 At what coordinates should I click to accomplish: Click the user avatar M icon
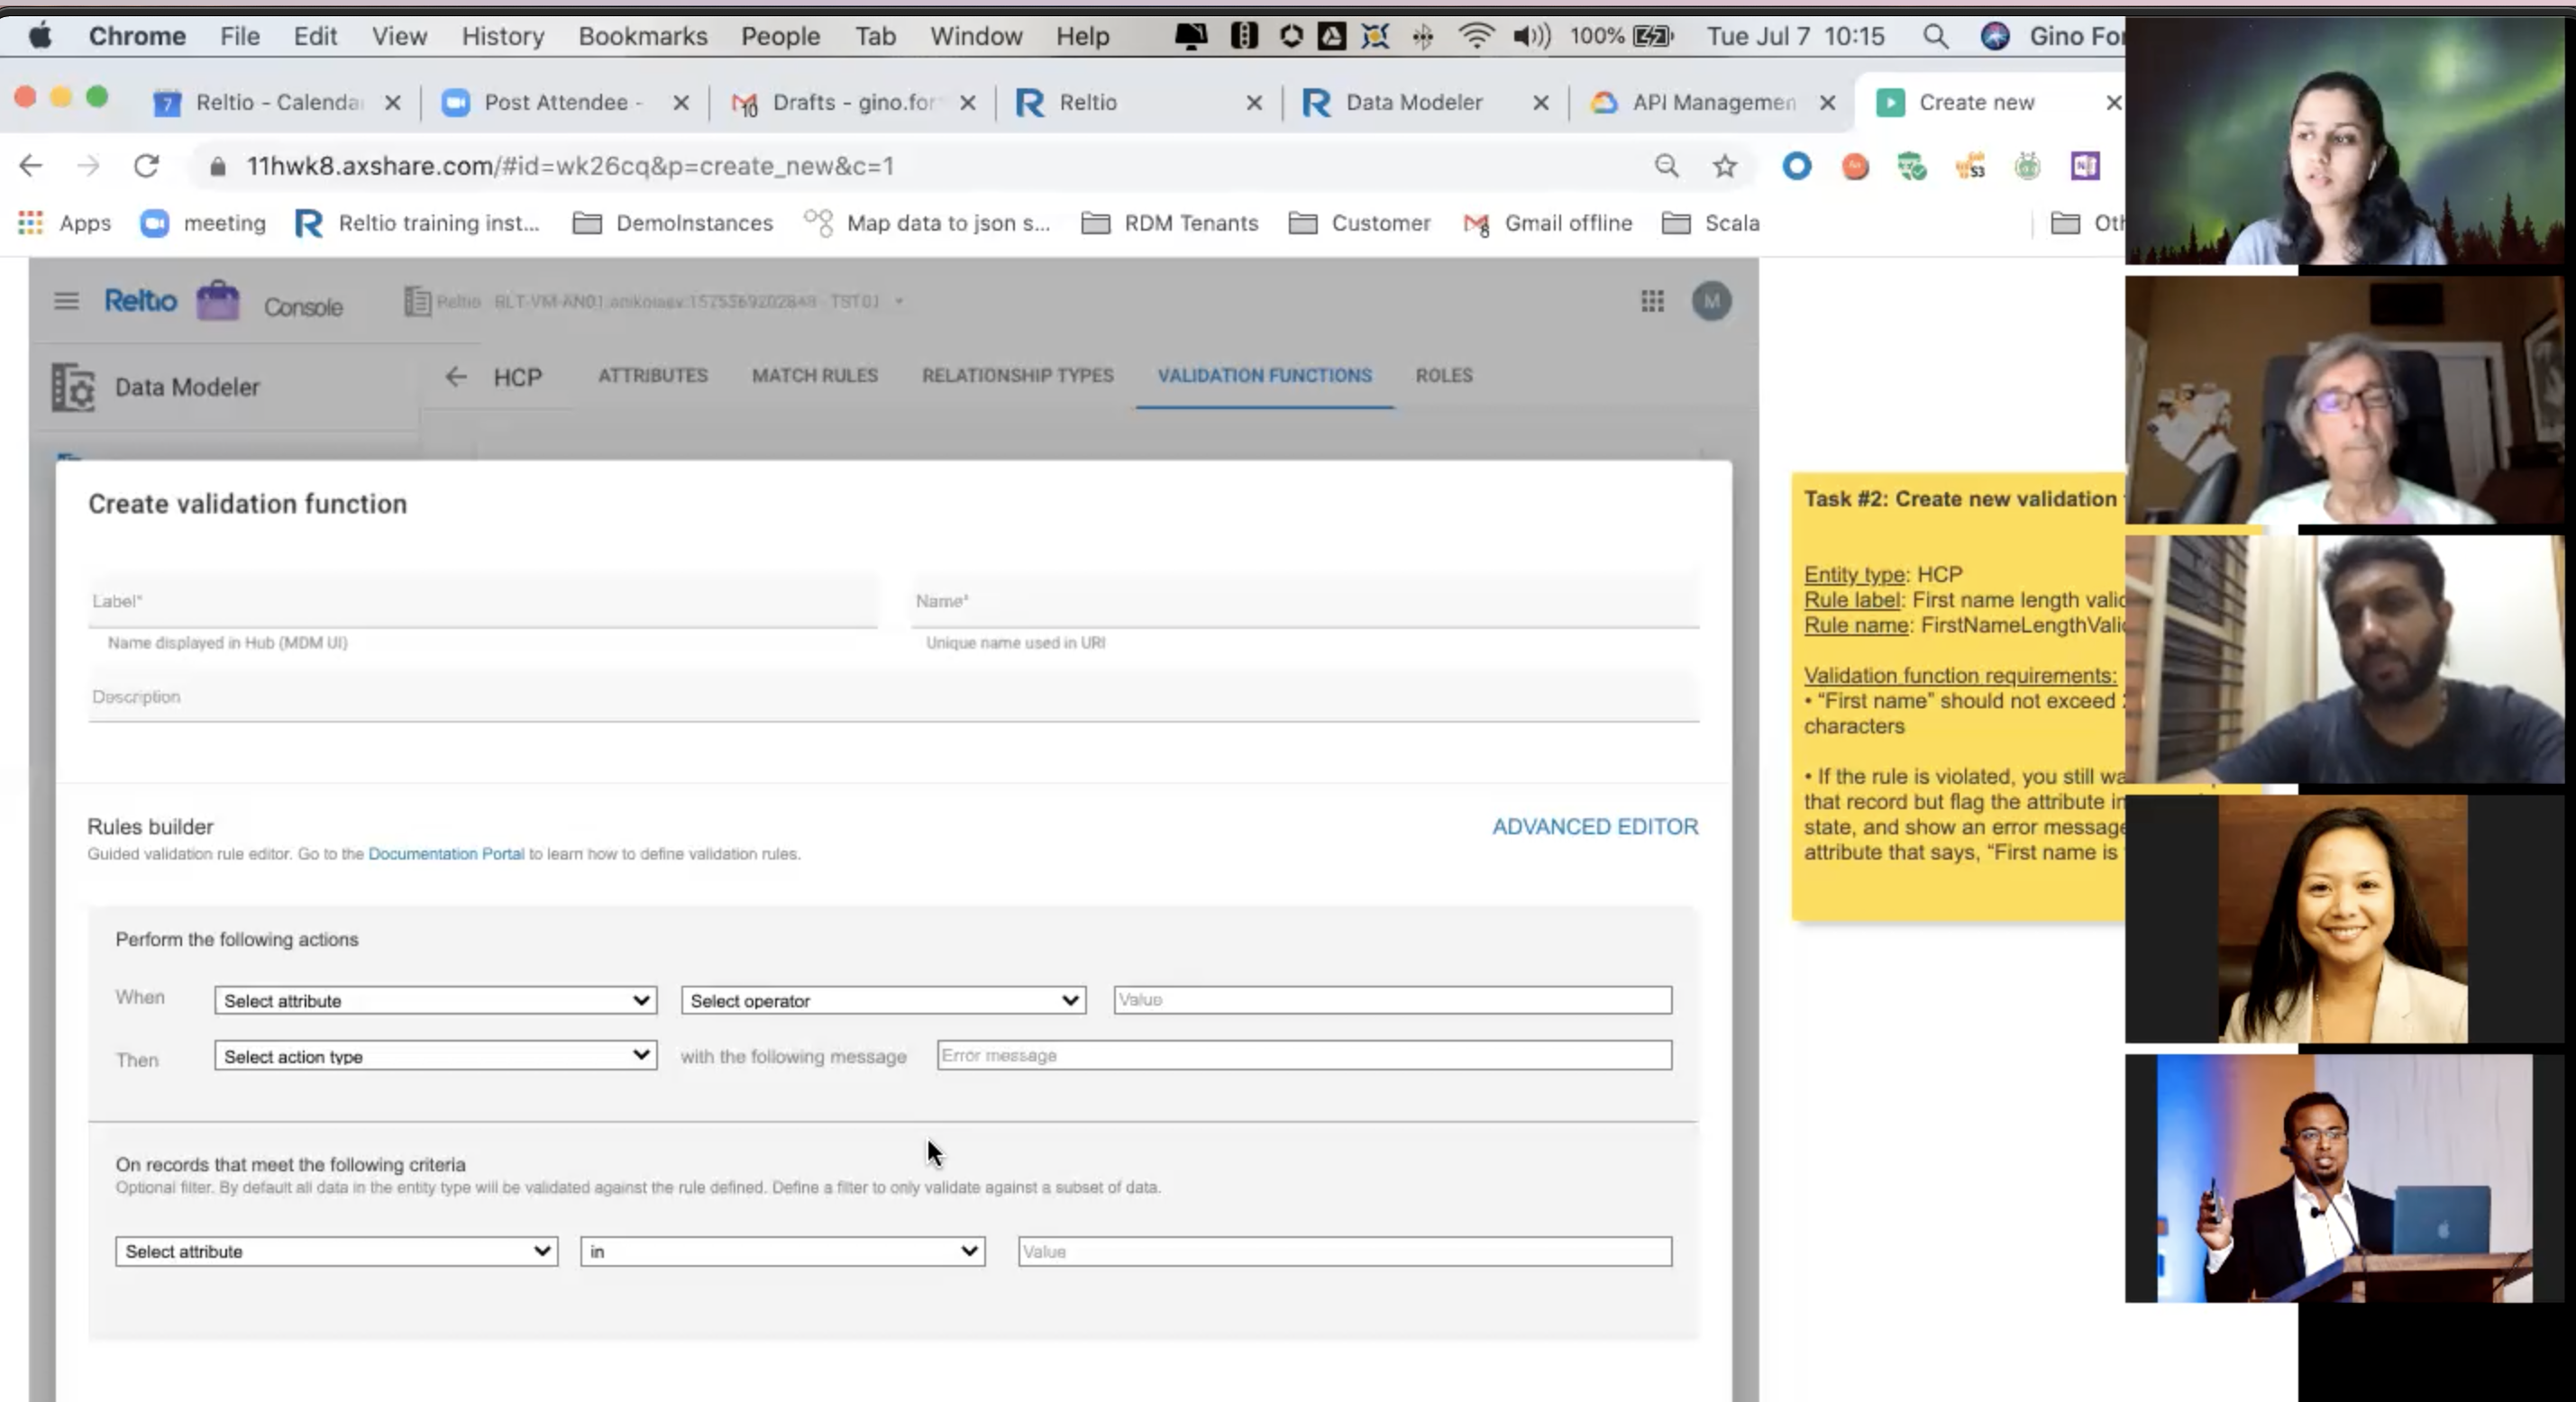click(x=1711, y=301)
